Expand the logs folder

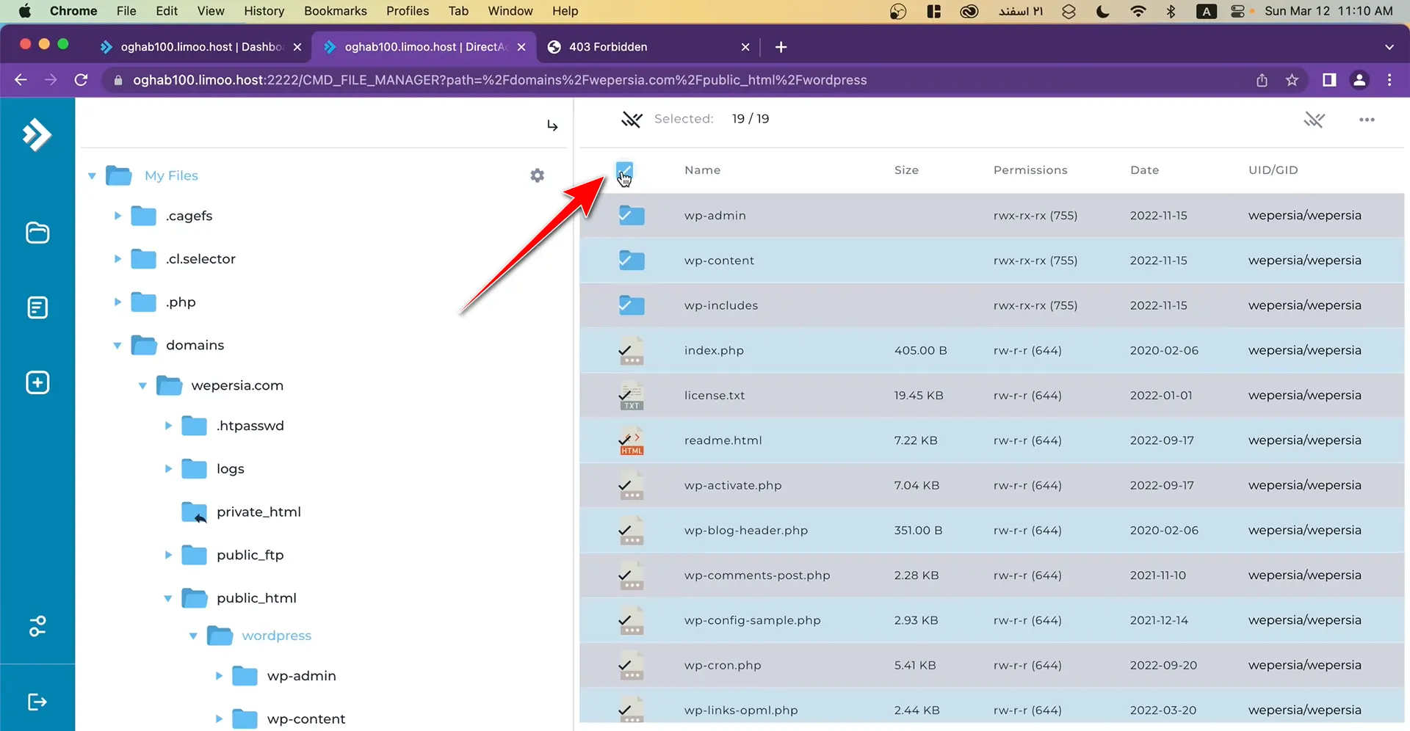click(168, 469)
